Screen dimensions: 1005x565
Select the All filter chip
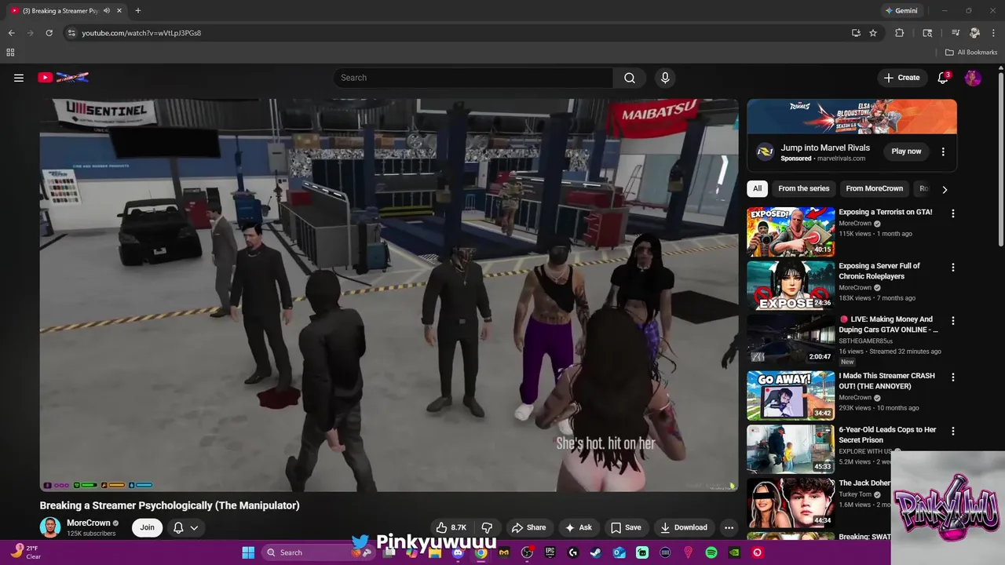point(757,188)
